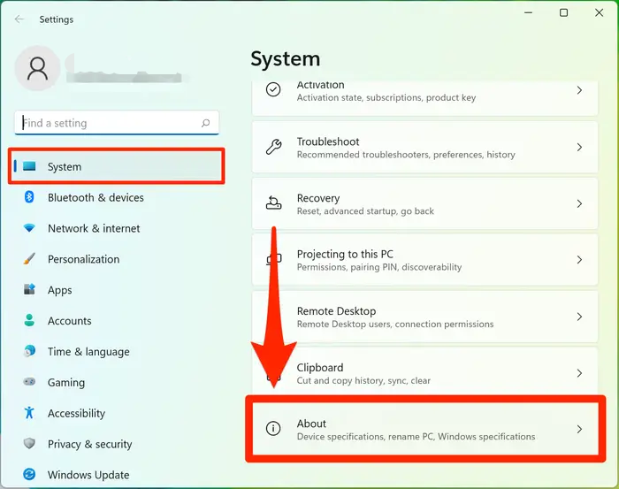Expand the Troubleshoot row chevron
This screenshot has height=489, width=619.
[579, 147]
